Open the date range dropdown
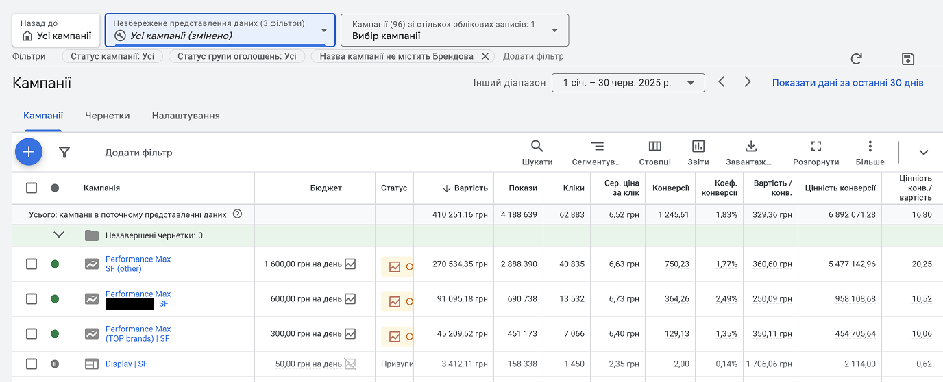This screenshot has width=943, height=382. [x=628, y=83]
